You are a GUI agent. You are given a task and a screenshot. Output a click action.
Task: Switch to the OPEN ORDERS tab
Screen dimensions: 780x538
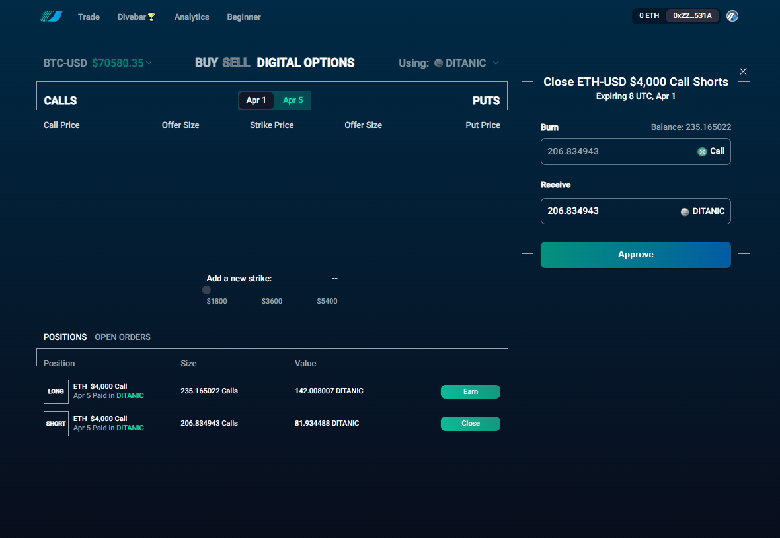(122, 337)
